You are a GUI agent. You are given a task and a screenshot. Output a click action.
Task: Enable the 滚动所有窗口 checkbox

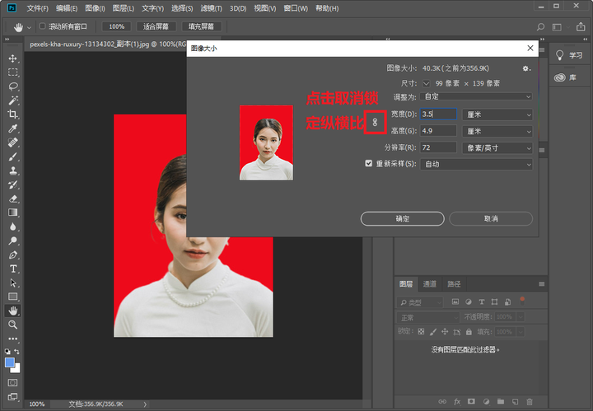click(42, 26)
